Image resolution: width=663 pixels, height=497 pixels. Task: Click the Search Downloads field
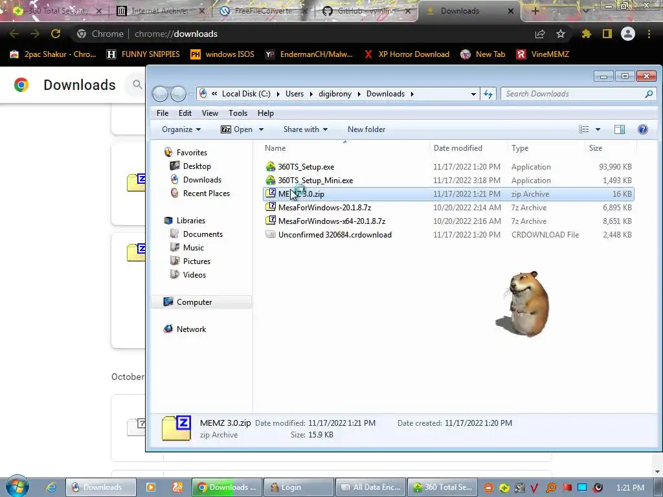click(578, 94)
